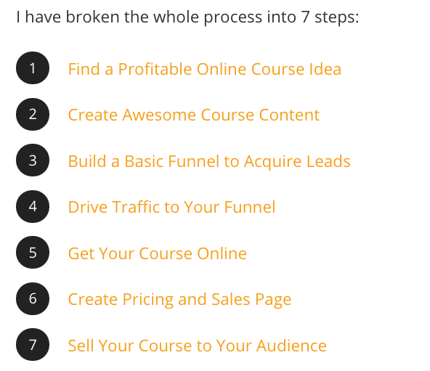Open "Create Awesome Course Content" link
Screen dimensions: 430x371
[194, 115]
